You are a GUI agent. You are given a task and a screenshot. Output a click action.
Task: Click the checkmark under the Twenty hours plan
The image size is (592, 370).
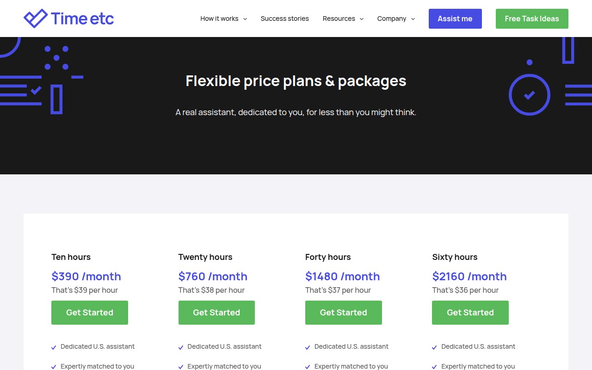(x=181, y=347)
